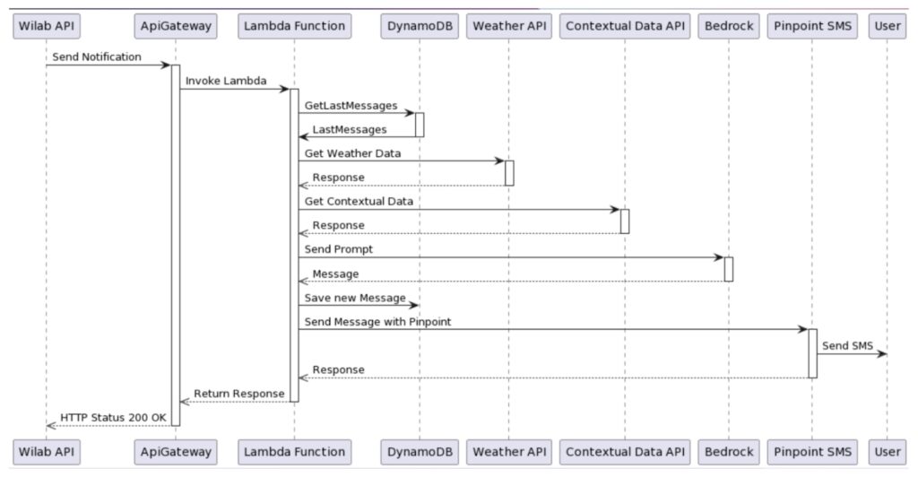The height and width of the screenshot is (477, 918).
Task: Select the top DynamoDB participant box
Action: [420, 26]
